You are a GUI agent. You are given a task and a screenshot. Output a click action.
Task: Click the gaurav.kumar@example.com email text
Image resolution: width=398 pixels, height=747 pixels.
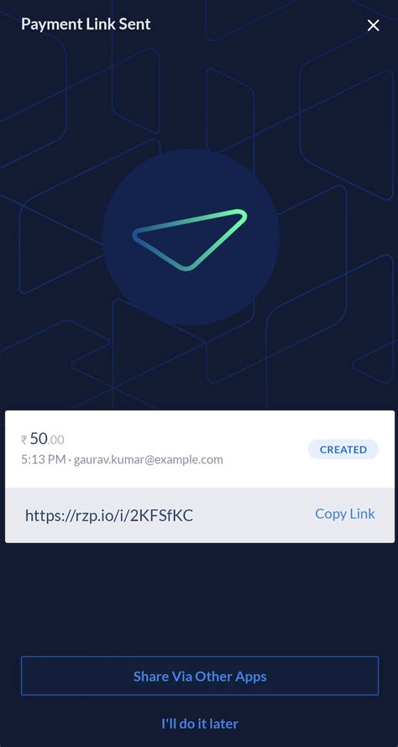pos(149,460)
